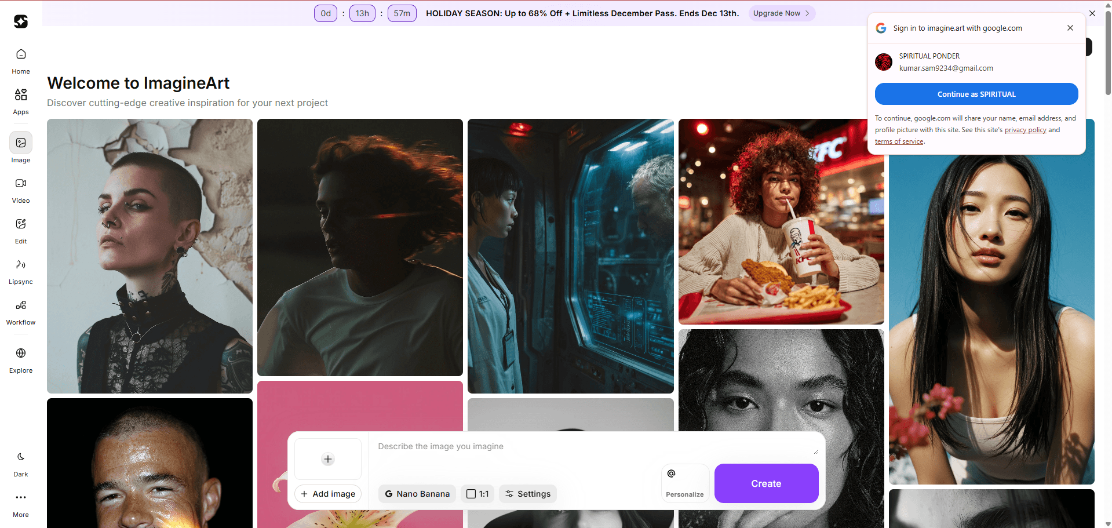Open the Apps panel
Viewport: 1112px width, 528px height.
pos(20,100)
